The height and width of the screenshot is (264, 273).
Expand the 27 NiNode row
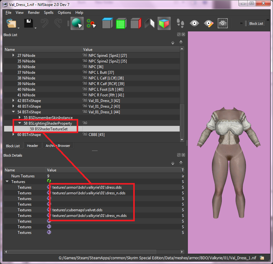point(14,55)
